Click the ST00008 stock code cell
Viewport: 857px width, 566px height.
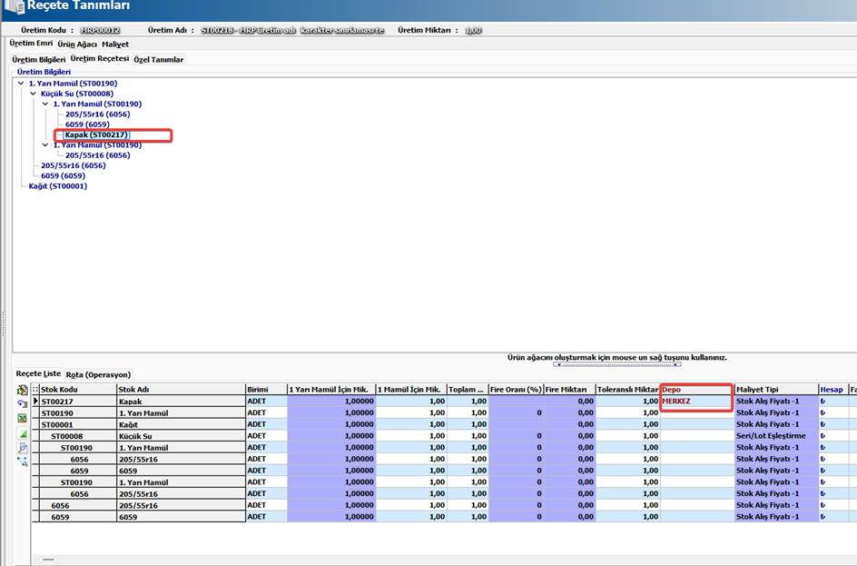click(x=78, y=436)
